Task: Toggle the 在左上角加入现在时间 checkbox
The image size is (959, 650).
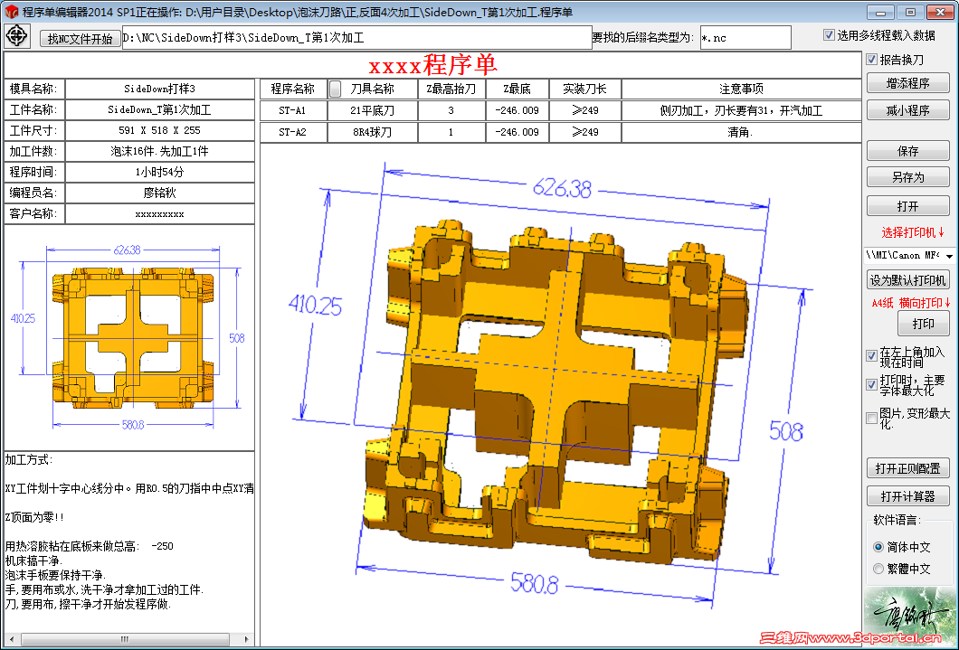Action: click(x=872, y=355)
